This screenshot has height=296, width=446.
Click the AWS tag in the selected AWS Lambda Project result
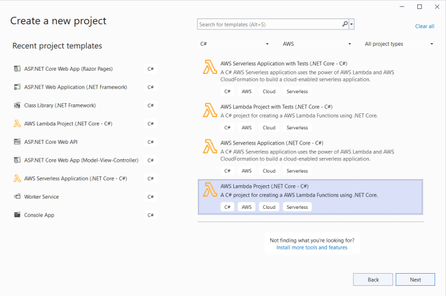point(247,207)
